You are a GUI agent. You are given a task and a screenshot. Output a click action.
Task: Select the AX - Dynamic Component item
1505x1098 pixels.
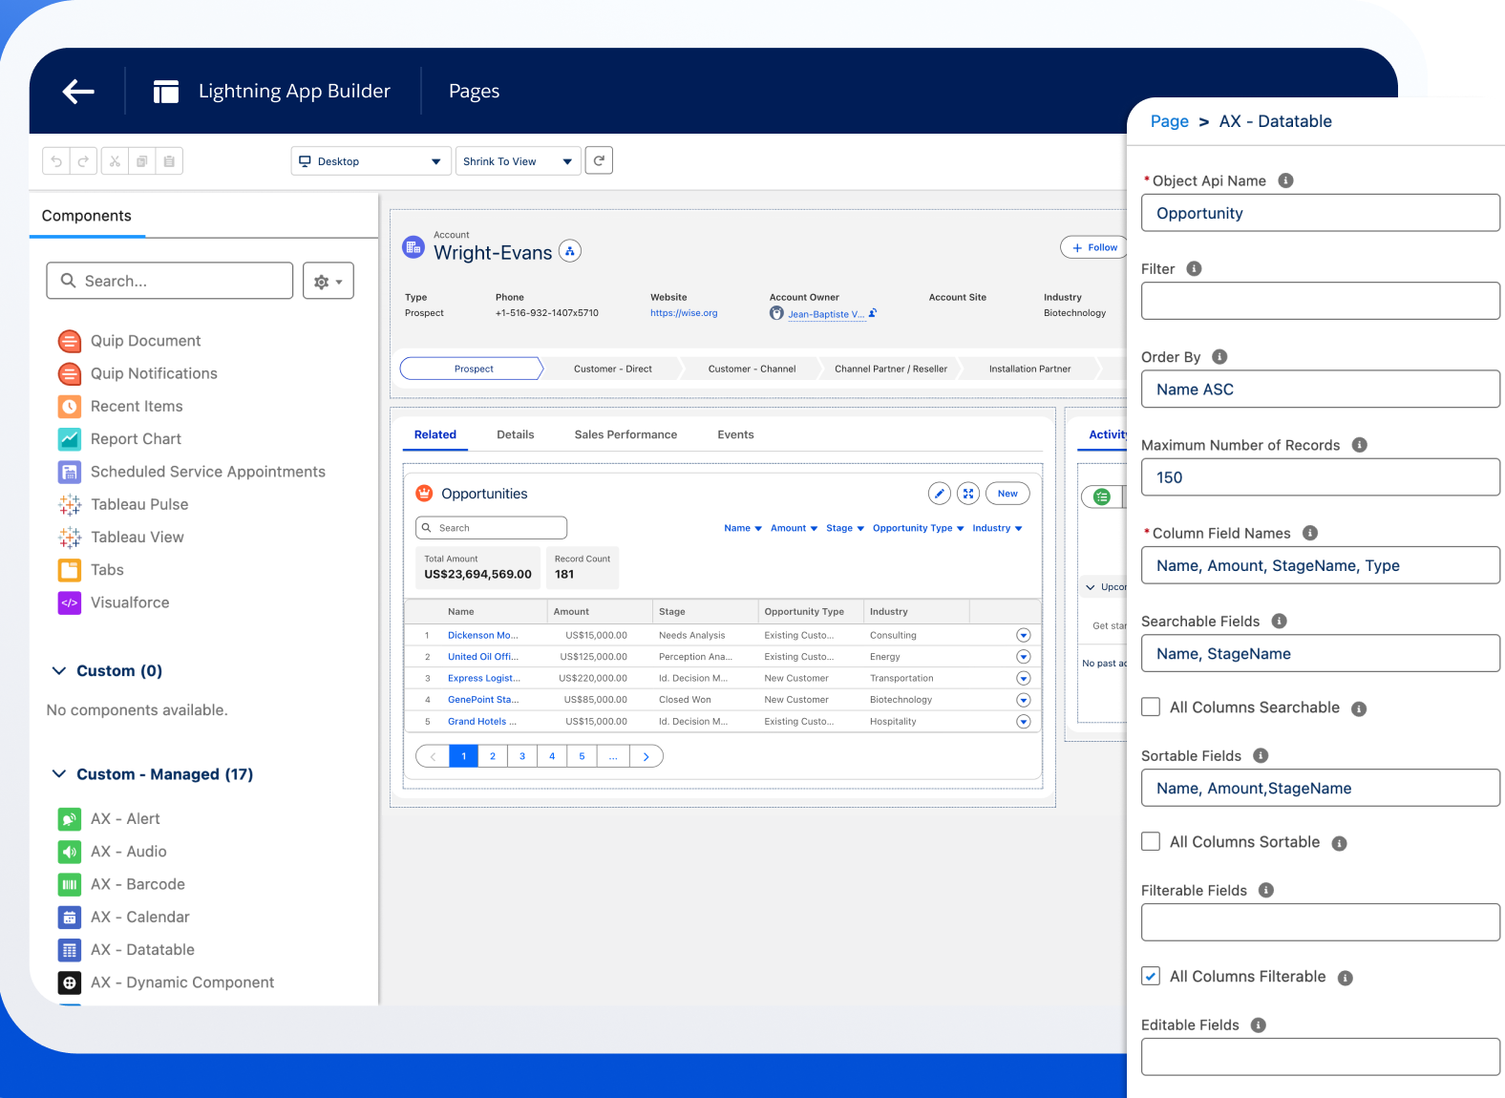coord(166,982)
